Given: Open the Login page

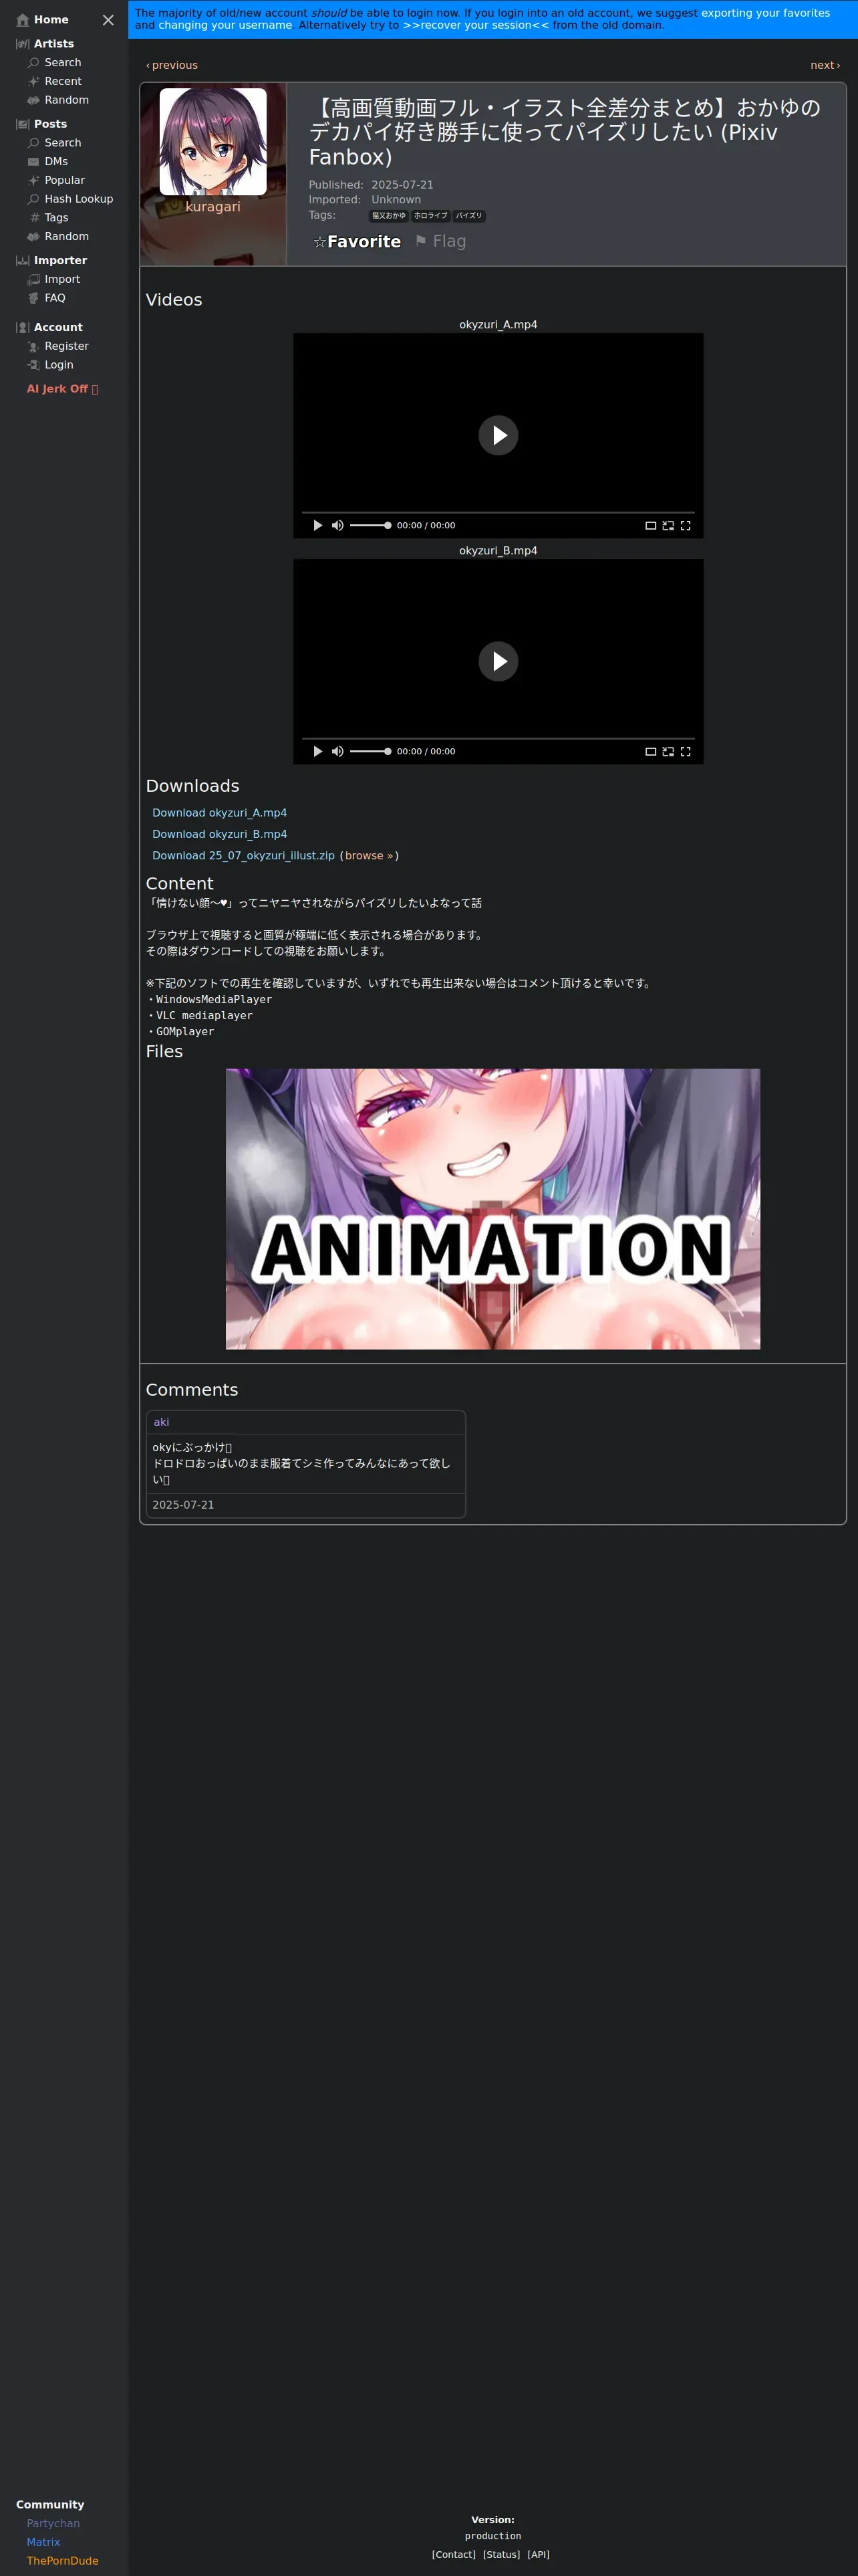Looking at the screenshot, I should [50, 365].
